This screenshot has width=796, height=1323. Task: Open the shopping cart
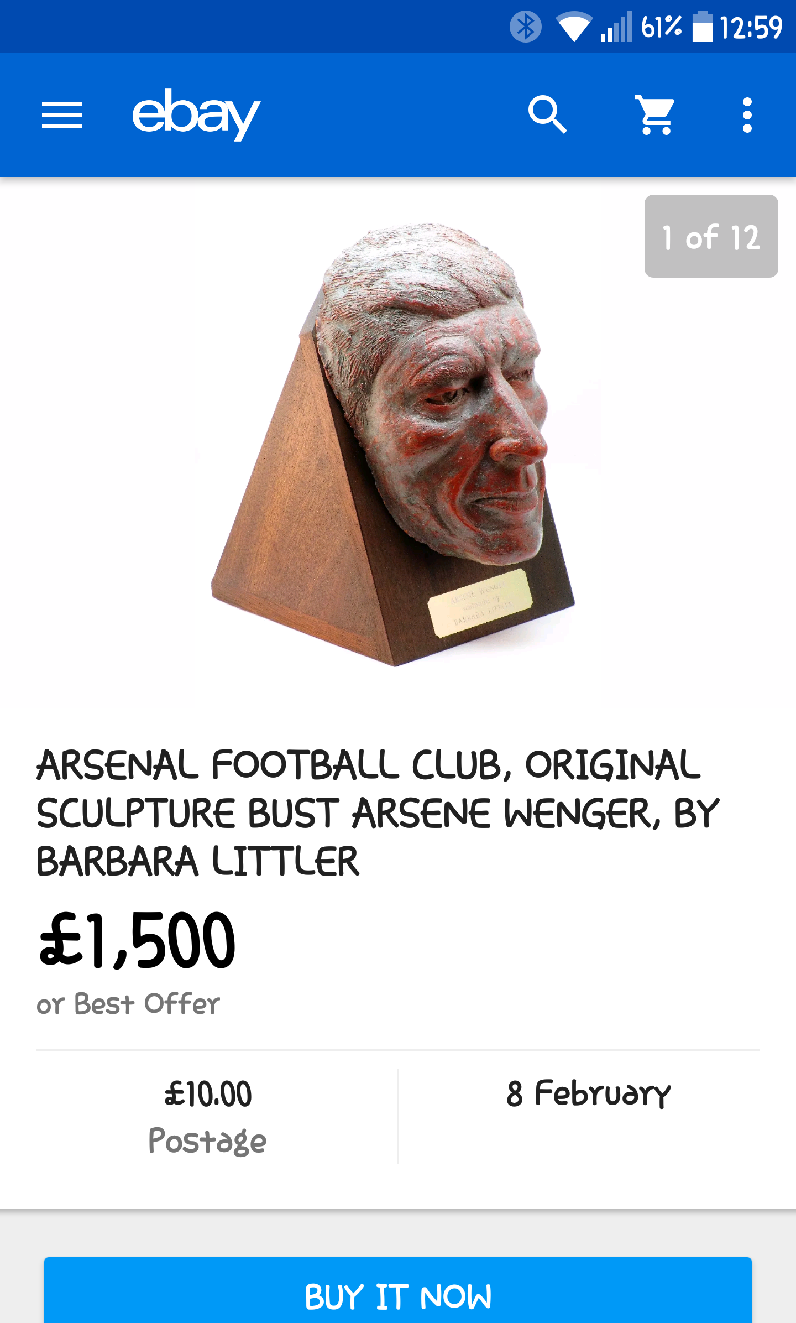click(x=655, y=115)
